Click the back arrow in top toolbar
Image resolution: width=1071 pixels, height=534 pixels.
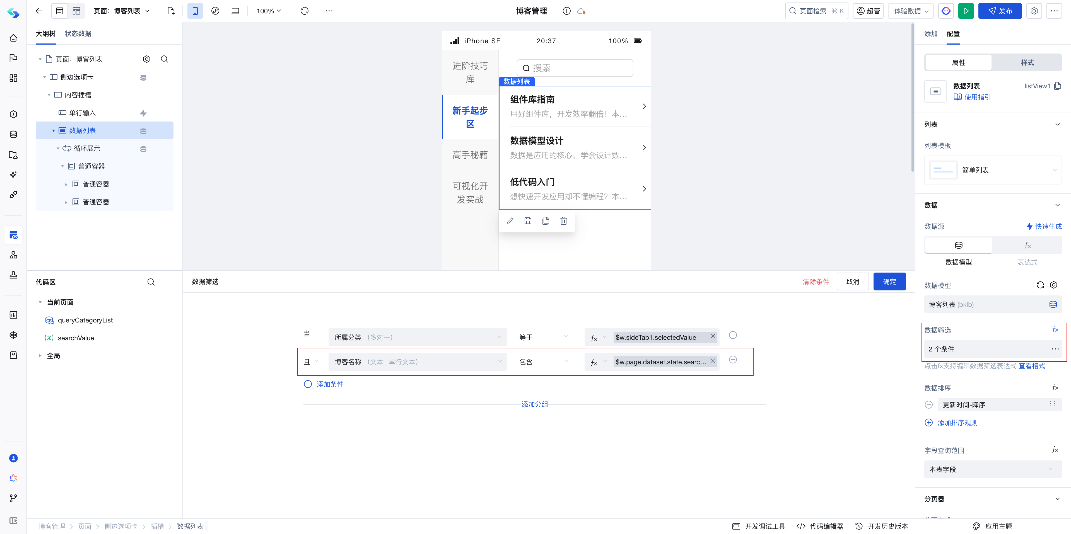[x=39, y=11]
